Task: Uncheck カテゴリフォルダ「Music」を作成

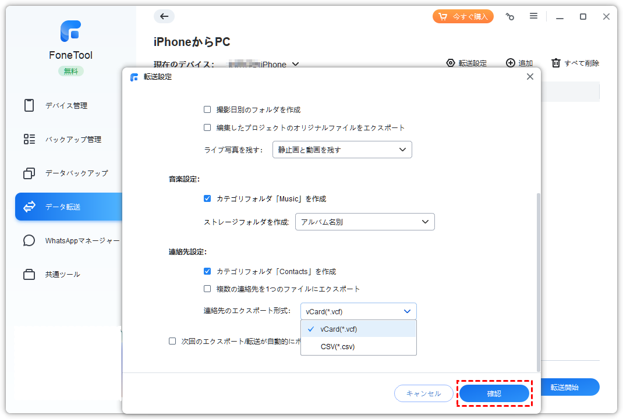Action: [207, 198]
